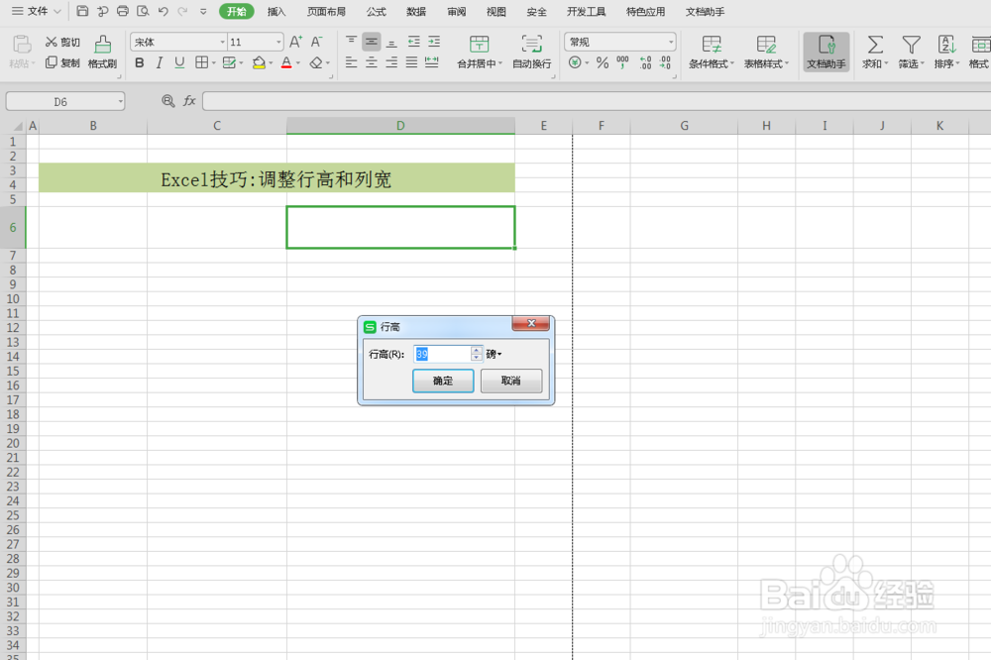991x660 pixels.
Task: Toggle vertical middle alignment
Action: click(x=372, y=42)
